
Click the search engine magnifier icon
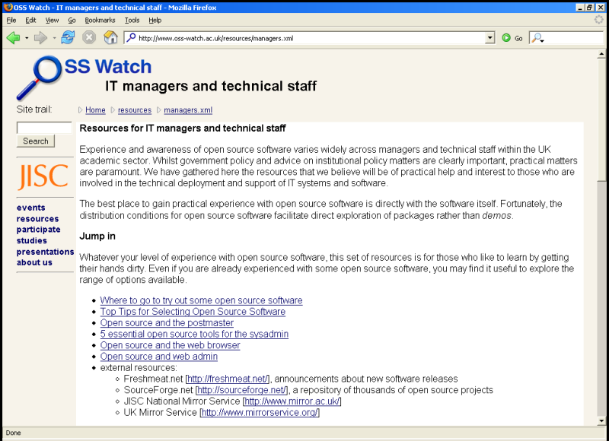click(x=537, y=38)
